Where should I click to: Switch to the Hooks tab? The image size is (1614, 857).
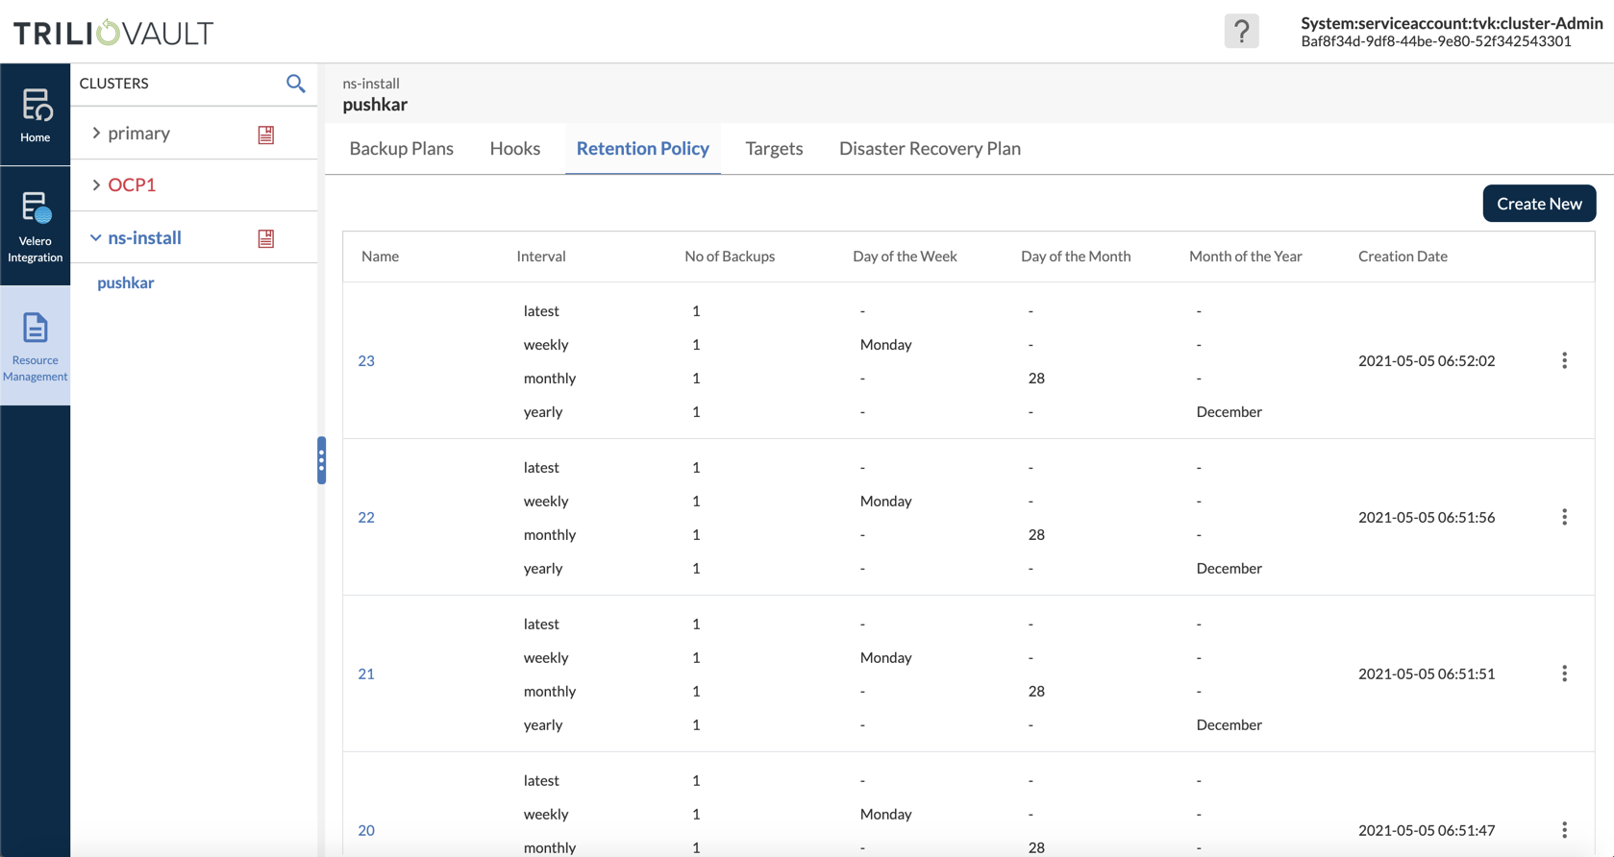coord(515,149)
